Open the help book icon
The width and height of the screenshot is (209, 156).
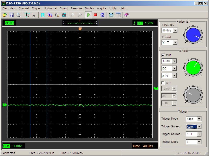click(x=127, y=15)
